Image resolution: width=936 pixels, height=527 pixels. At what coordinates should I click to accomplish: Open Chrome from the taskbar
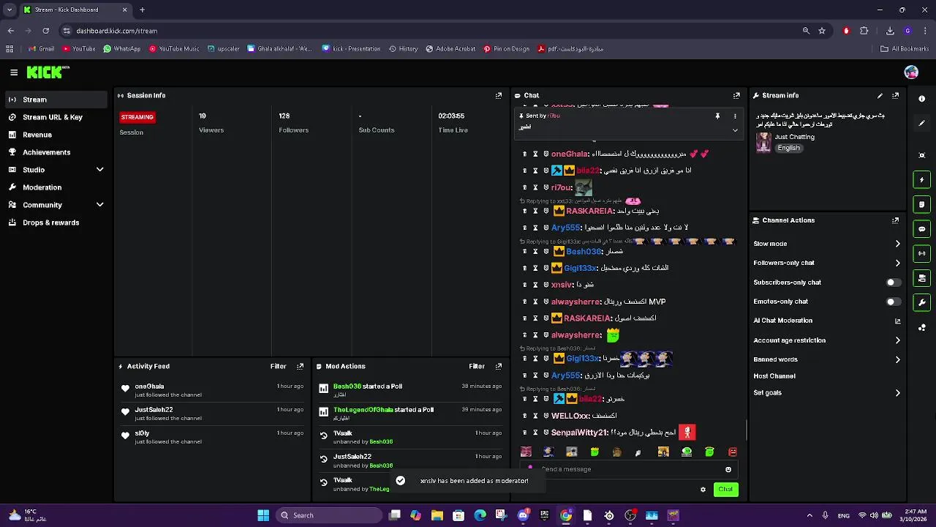click(566, 515)
